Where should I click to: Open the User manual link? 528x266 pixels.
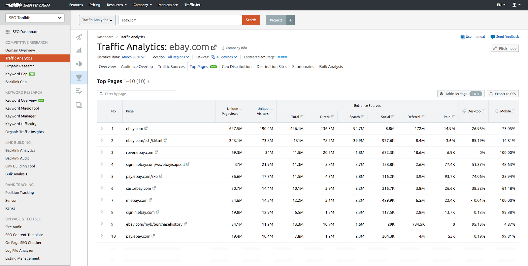point(473,37)
